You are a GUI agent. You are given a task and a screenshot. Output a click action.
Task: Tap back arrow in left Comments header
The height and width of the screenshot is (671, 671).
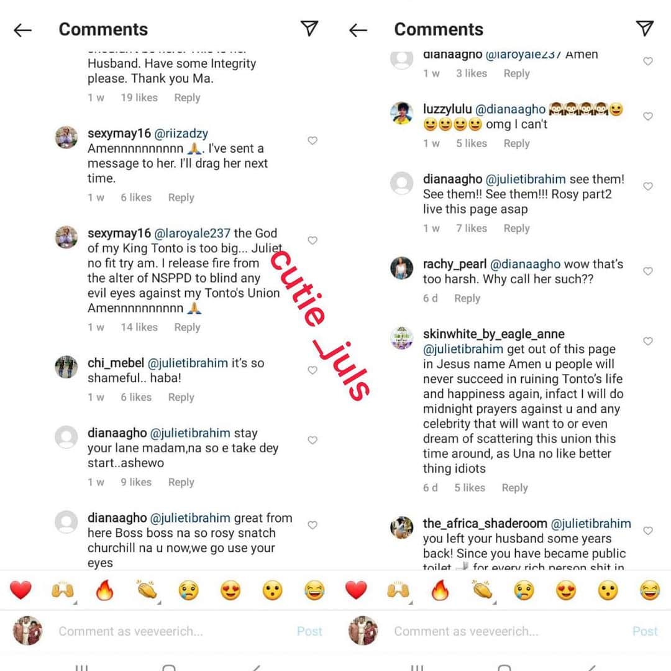23,30
